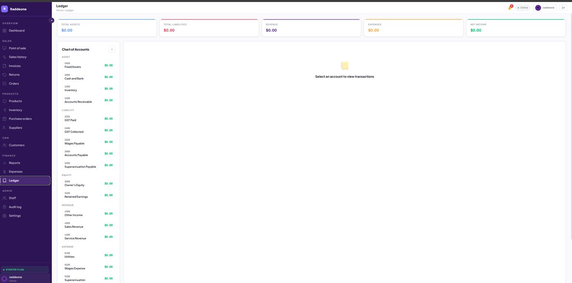Click the Online status badge

523,8
